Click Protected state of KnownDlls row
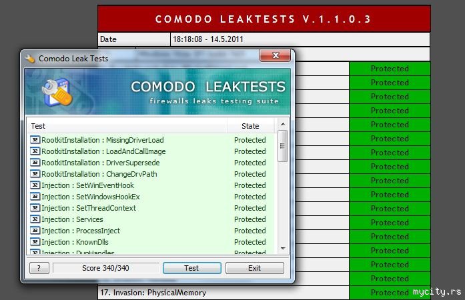The height and width of the screenshot is (300, 465). (250, 242)
